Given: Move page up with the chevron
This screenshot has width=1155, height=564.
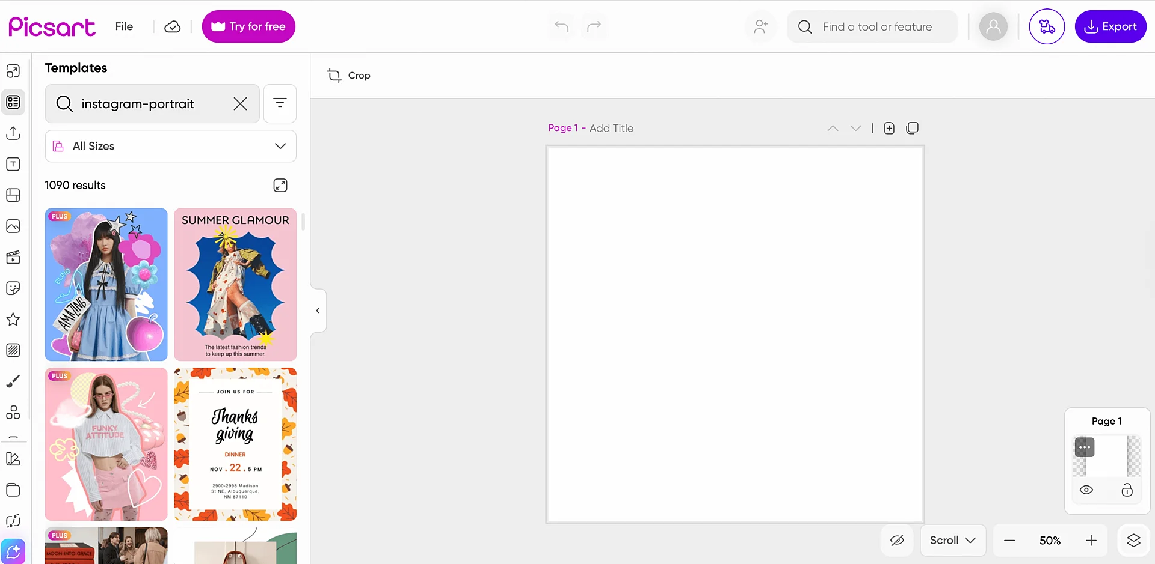Looking at the screenshot, I should pos(833,128).
